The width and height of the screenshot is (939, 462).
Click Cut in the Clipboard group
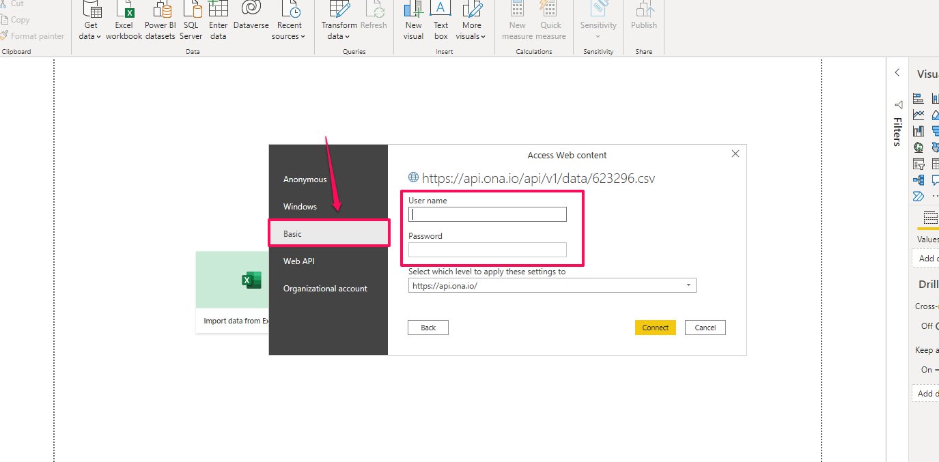click(x=12, y=4)
